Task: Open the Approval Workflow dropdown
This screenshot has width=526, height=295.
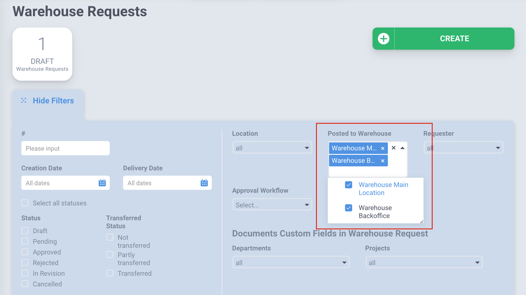Action: click(272, 205)
